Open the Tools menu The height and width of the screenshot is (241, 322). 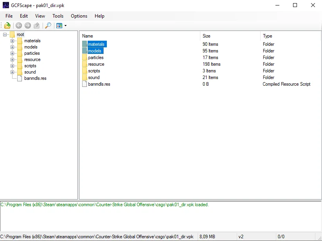58,16
